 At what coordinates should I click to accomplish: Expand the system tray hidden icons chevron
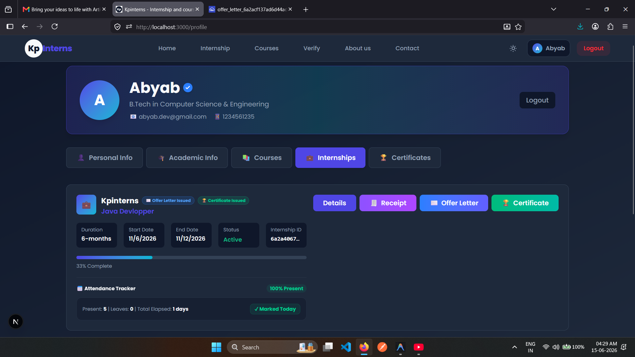515,347
